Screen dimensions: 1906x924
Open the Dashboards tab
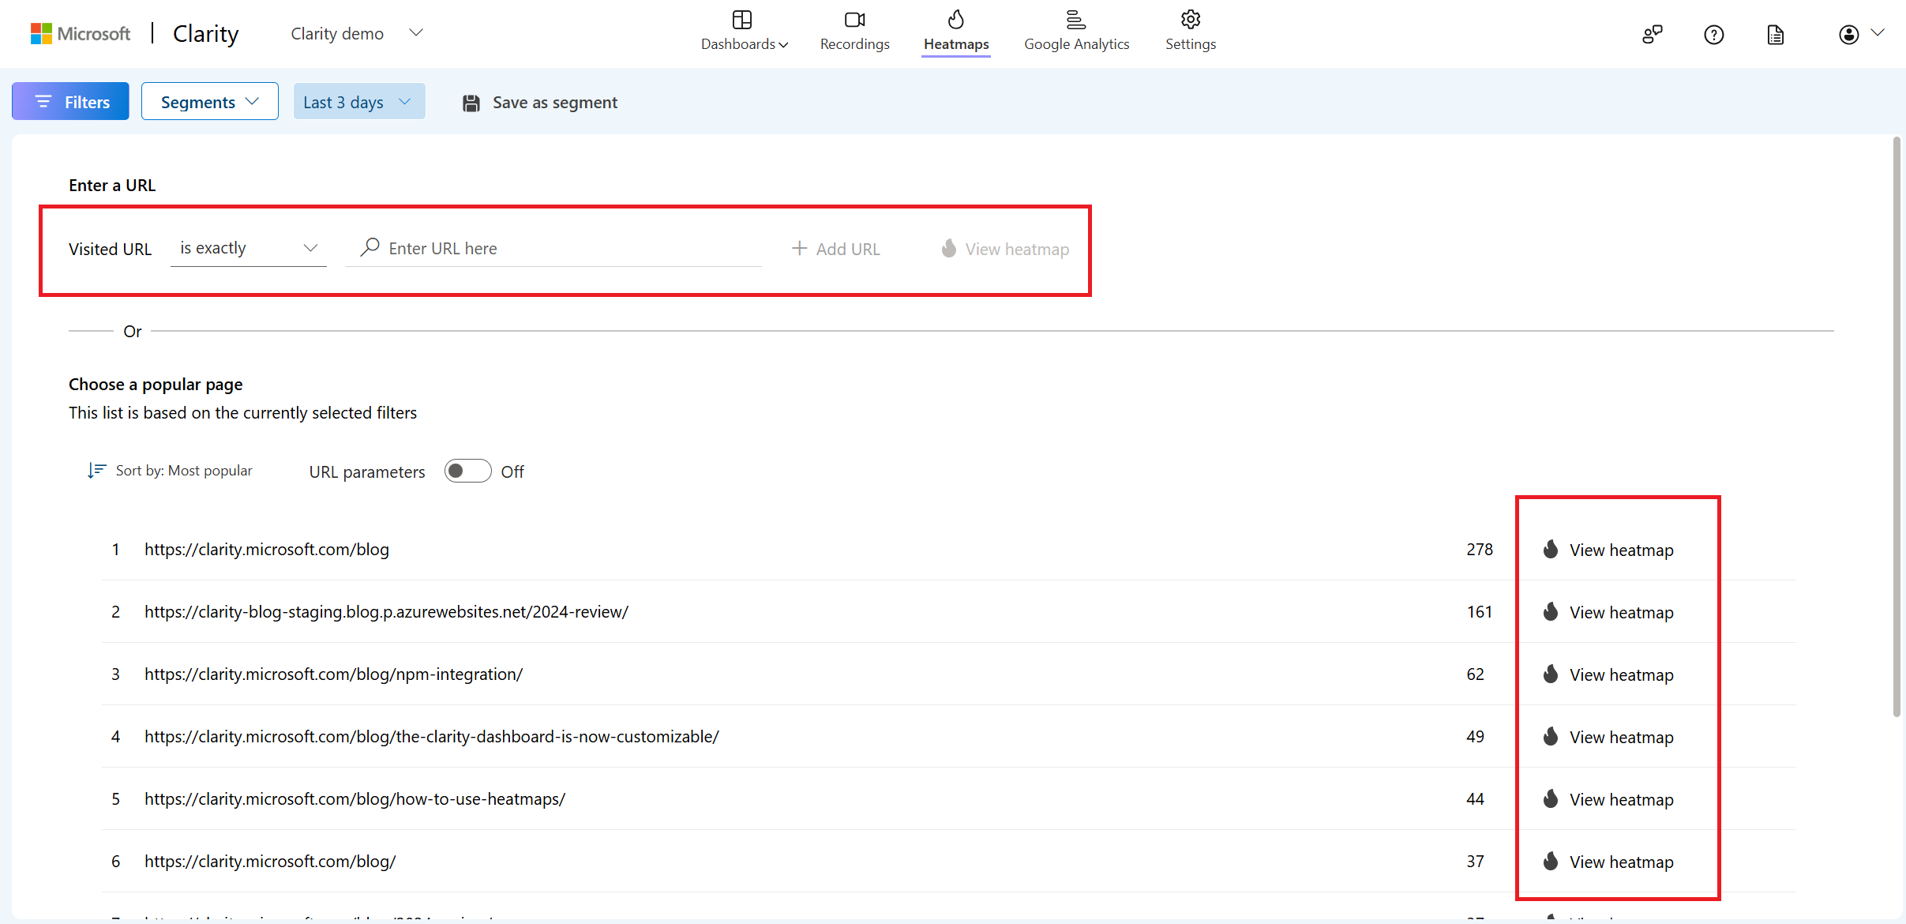[x=744, y=32]
